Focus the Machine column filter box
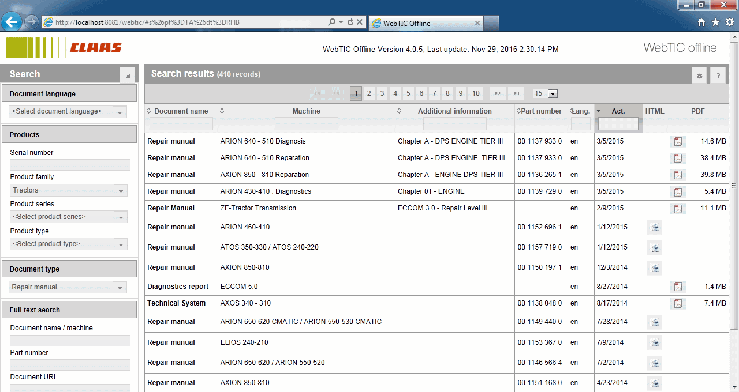Screen dimensions: 739x392 coord(306,124)
